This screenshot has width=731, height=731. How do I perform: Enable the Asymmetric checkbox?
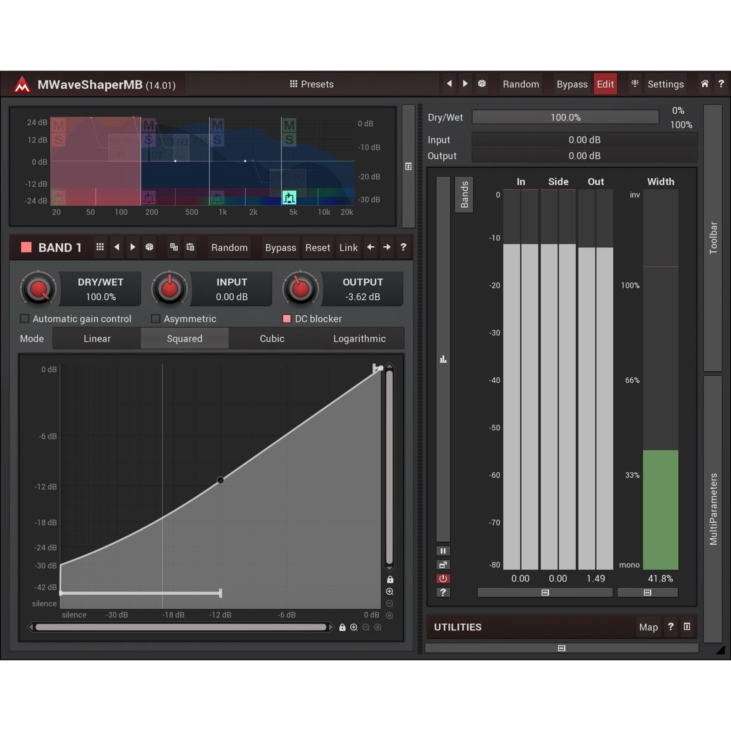[155, 319]
